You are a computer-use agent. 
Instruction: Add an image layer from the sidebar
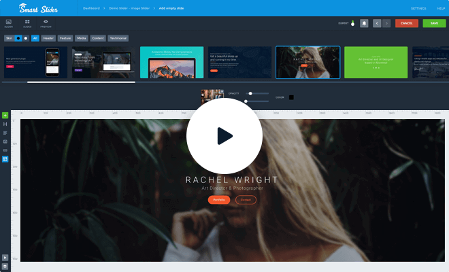(x=5, y=141)
